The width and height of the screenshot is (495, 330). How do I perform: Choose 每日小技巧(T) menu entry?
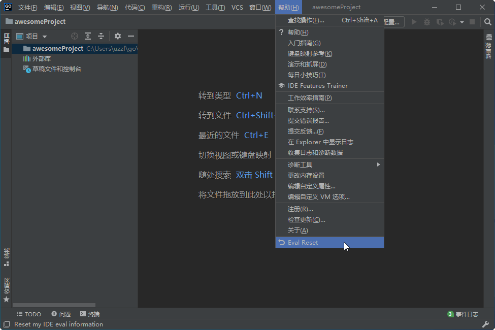point(329,75)
